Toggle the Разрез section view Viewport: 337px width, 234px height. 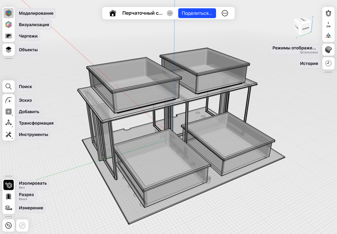8,196
